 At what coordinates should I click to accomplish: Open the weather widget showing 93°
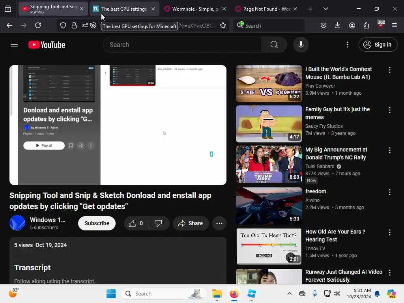pyautogui.click(x=14, y=293)
